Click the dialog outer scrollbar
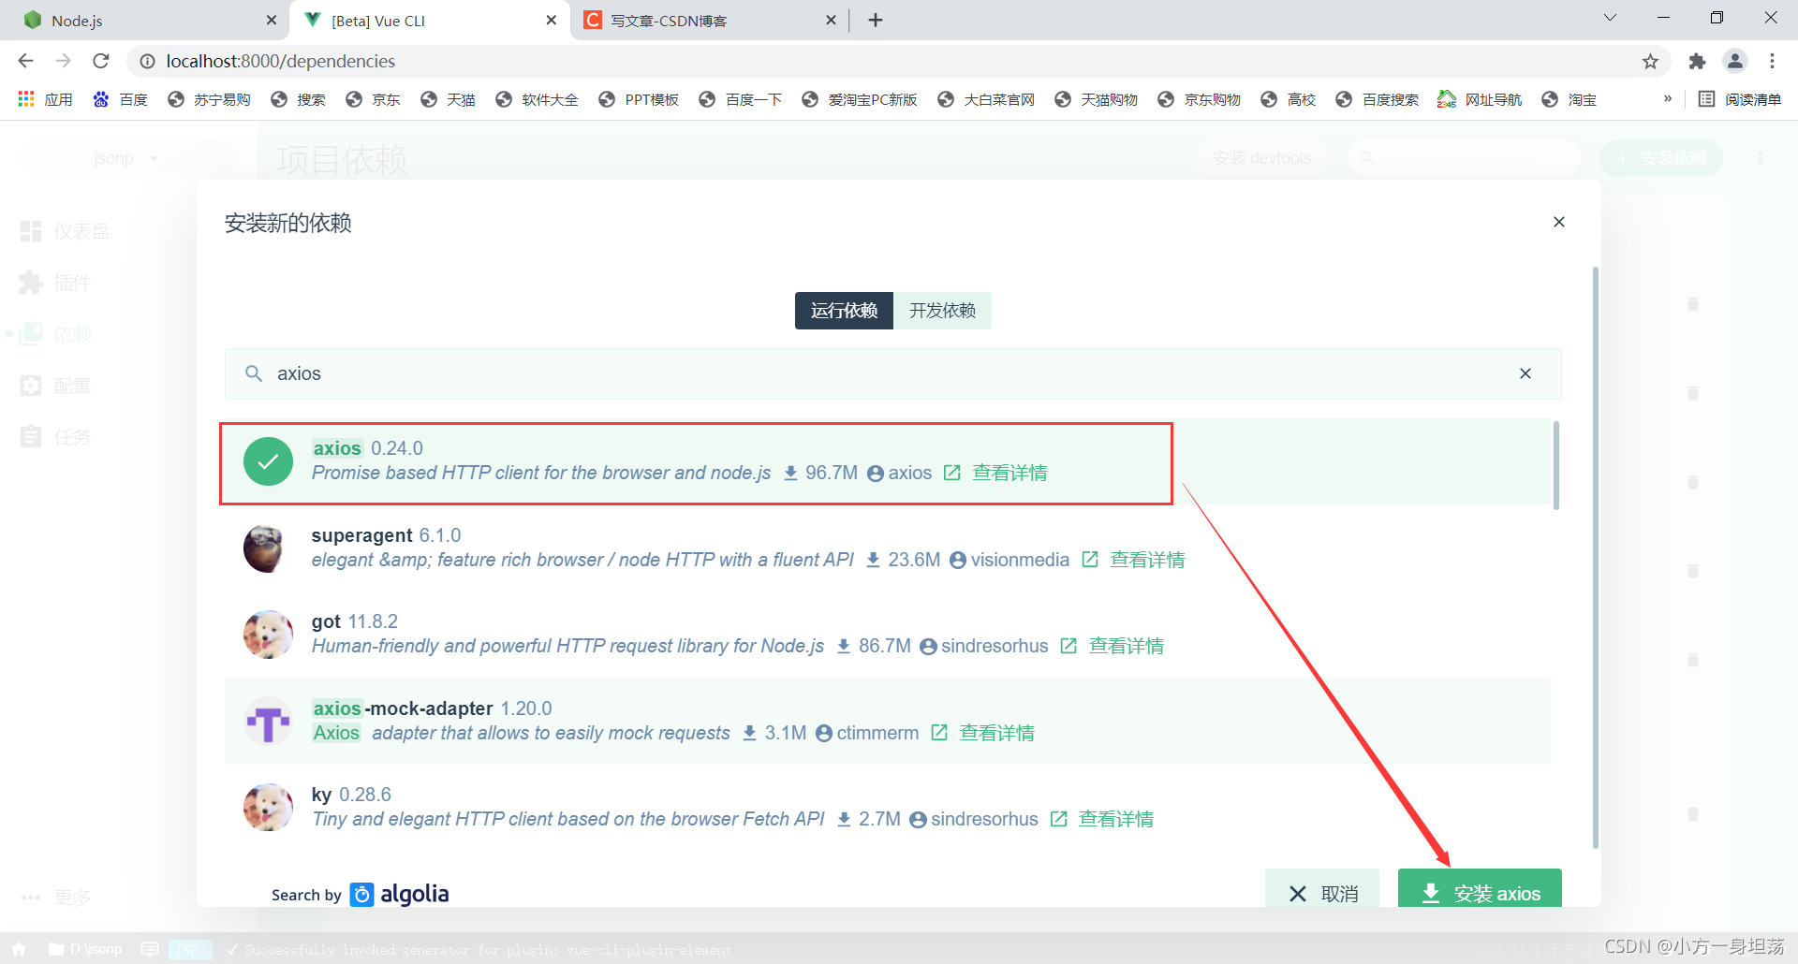Screen dimensions: 1798x964 point(1596,558)
